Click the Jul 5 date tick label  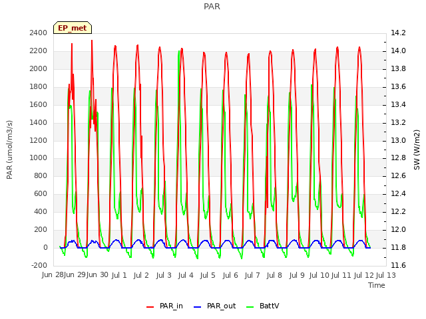pyautogui.click(x=208, y=275)
